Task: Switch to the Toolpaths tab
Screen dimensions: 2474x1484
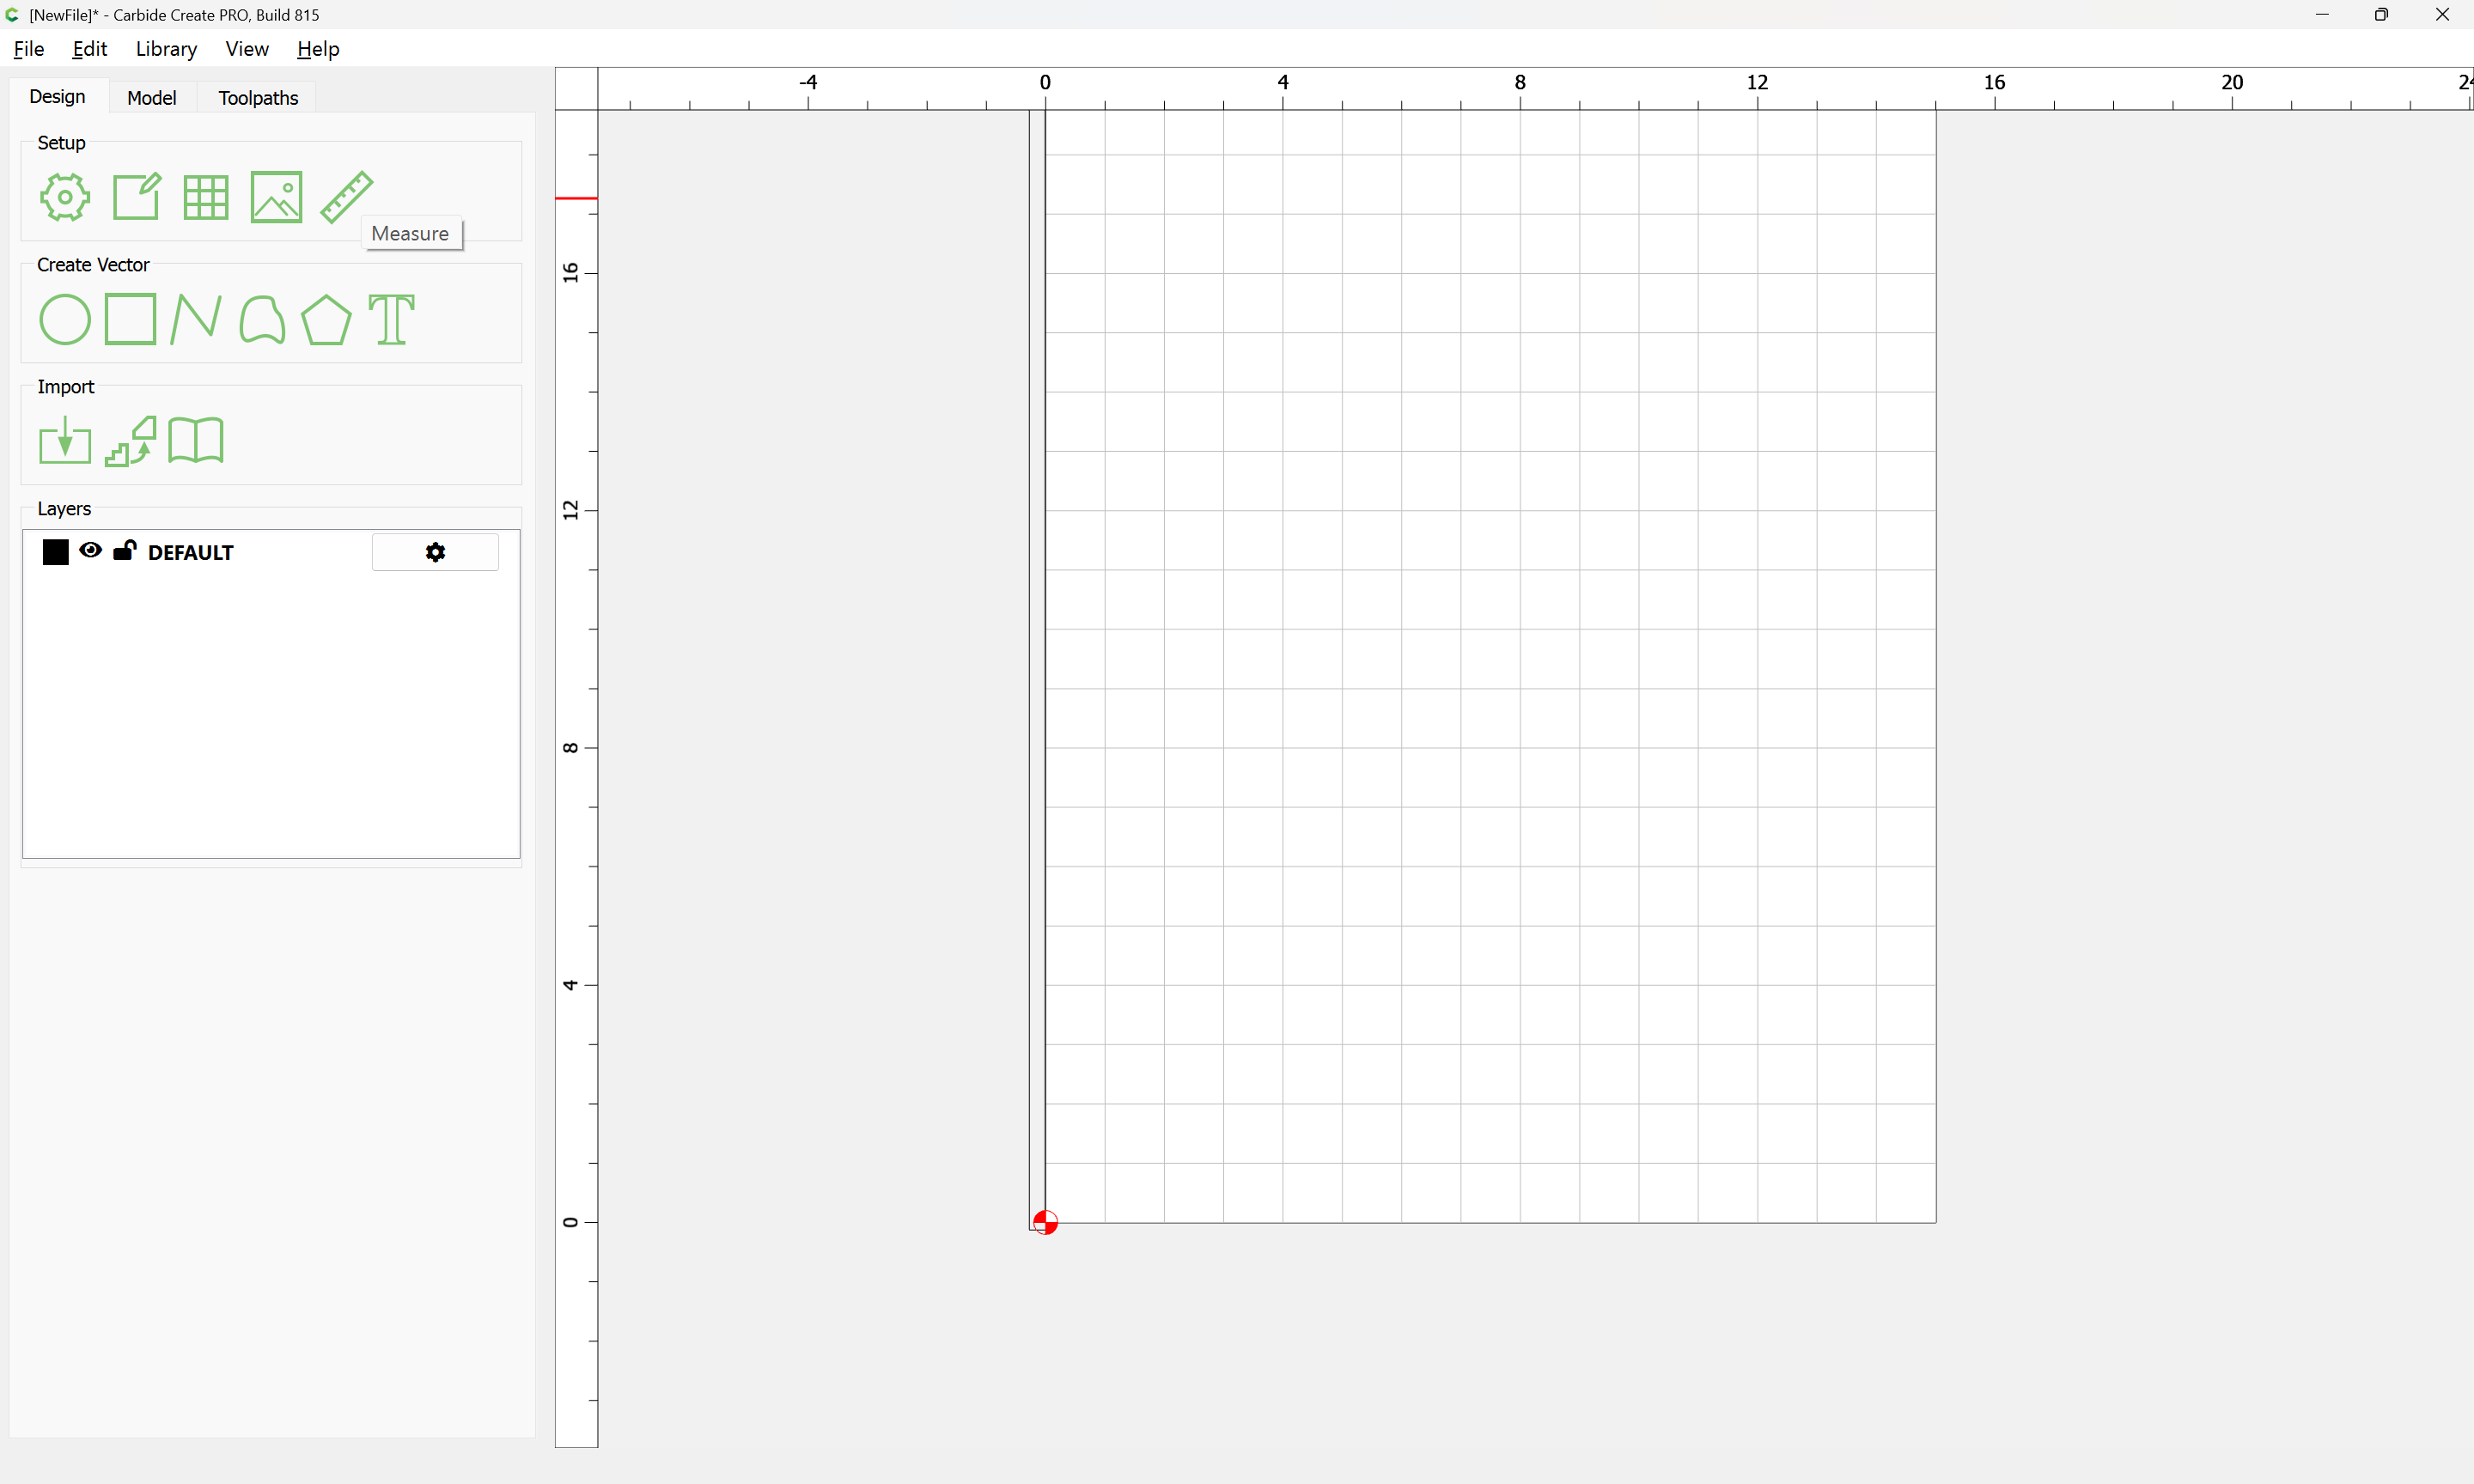Action: tap(258, 98)
